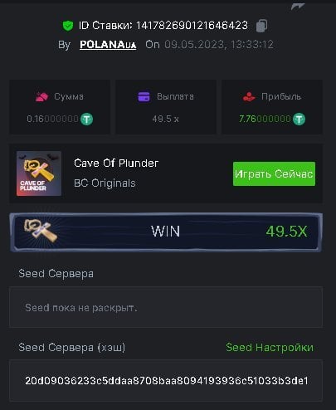Click the pink Сумма bet icon

click(x=41, y=97)
